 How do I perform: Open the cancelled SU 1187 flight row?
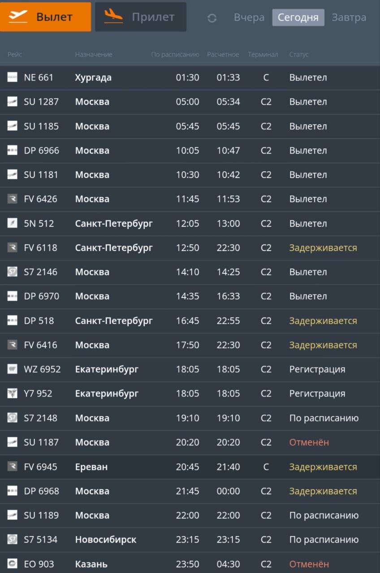[x=190, y=442]
